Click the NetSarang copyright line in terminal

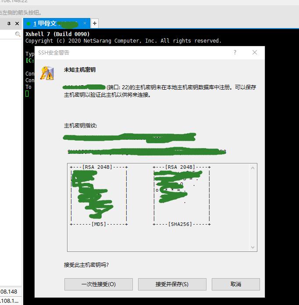[x=123, y=41]
